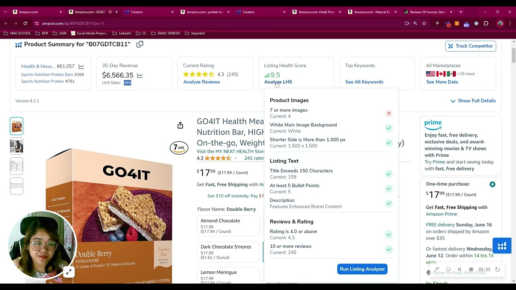Image resolution: width=516 pixels, height=290 pixels.
Task: Switch to the Amazon.com Natural Bars tab
Action: 372,12
